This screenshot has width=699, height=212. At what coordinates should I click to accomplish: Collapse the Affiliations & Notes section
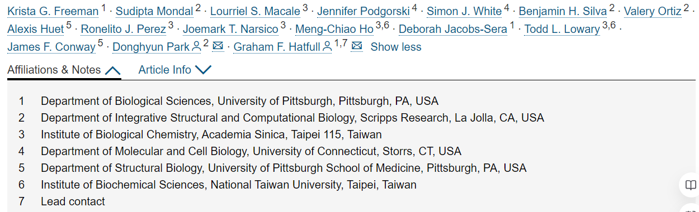pos(64,70)
